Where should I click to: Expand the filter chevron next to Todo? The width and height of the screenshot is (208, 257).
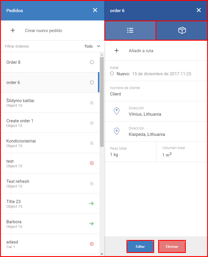tap(99, 46)
